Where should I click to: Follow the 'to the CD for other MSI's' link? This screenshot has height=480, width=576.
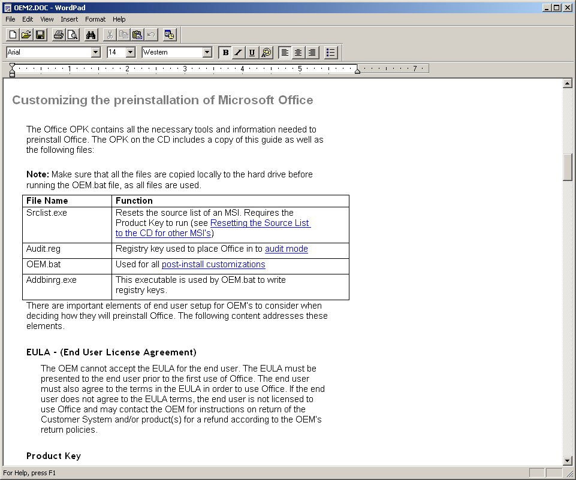coord(163,233)
